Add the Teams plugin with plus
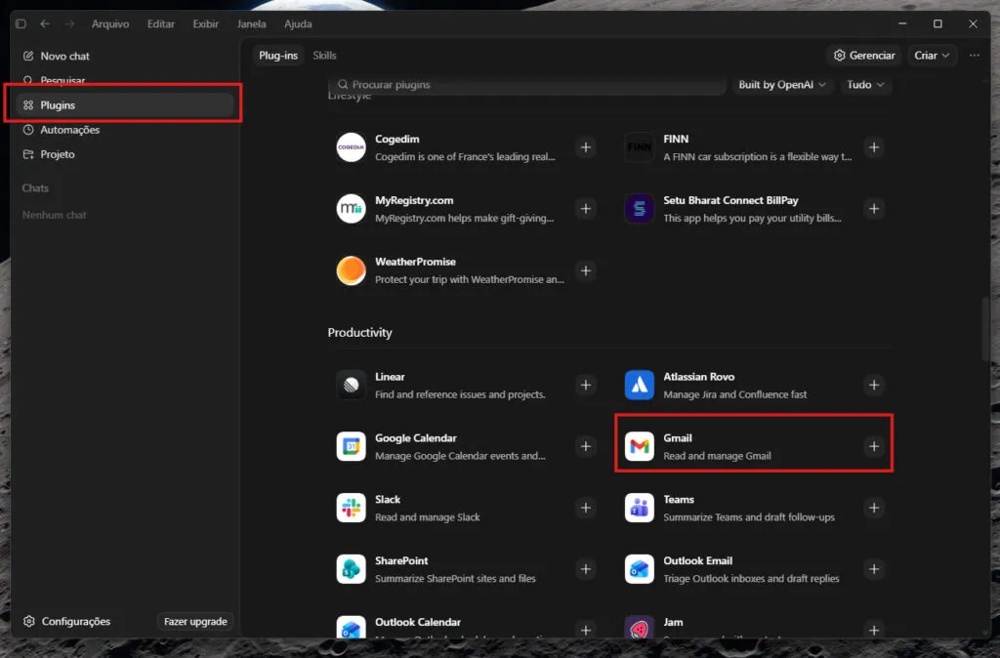Image resolution: width=1000 pixels, height=658 pixels. (874, 508)
